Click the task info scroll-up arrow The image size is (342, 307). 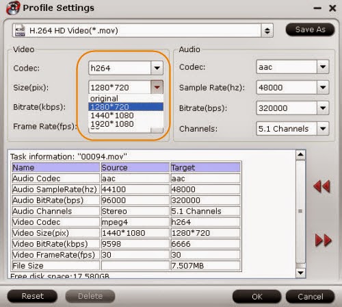pyautogui.click(x=300, y=155)
